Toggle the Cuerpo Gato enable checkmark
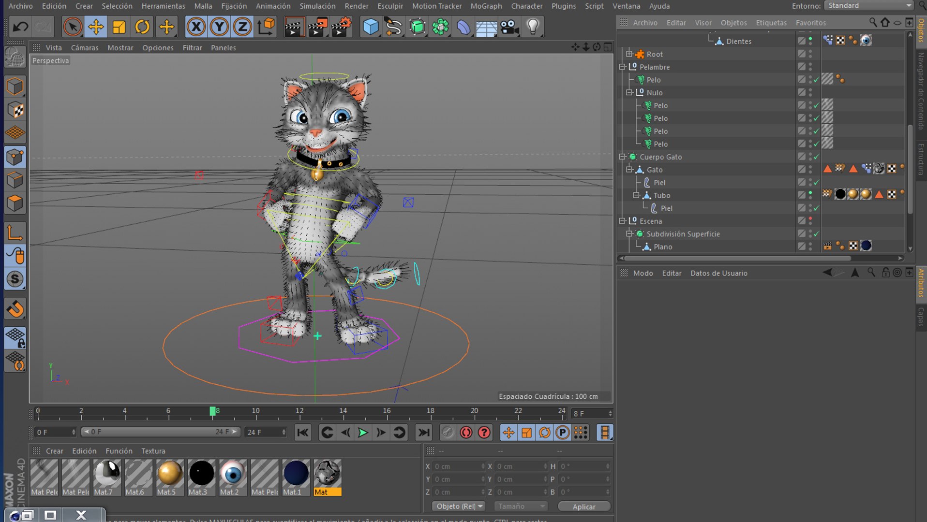This screenshot has height=522, width=927. point(817,157)
